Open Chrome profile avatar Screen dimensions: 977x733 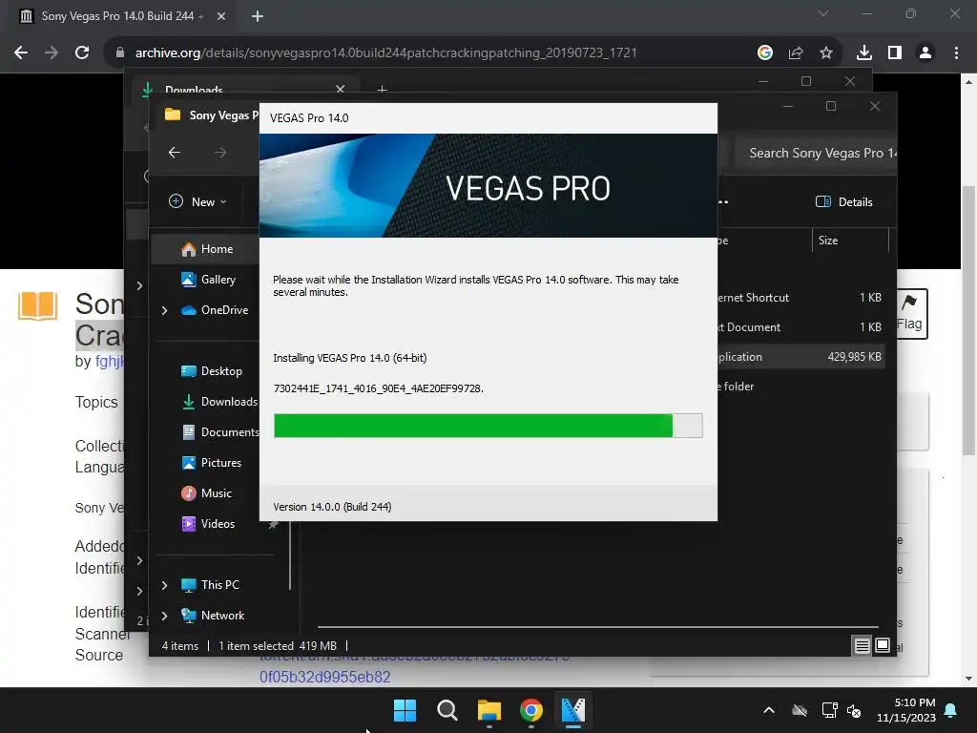click(925, 53)
